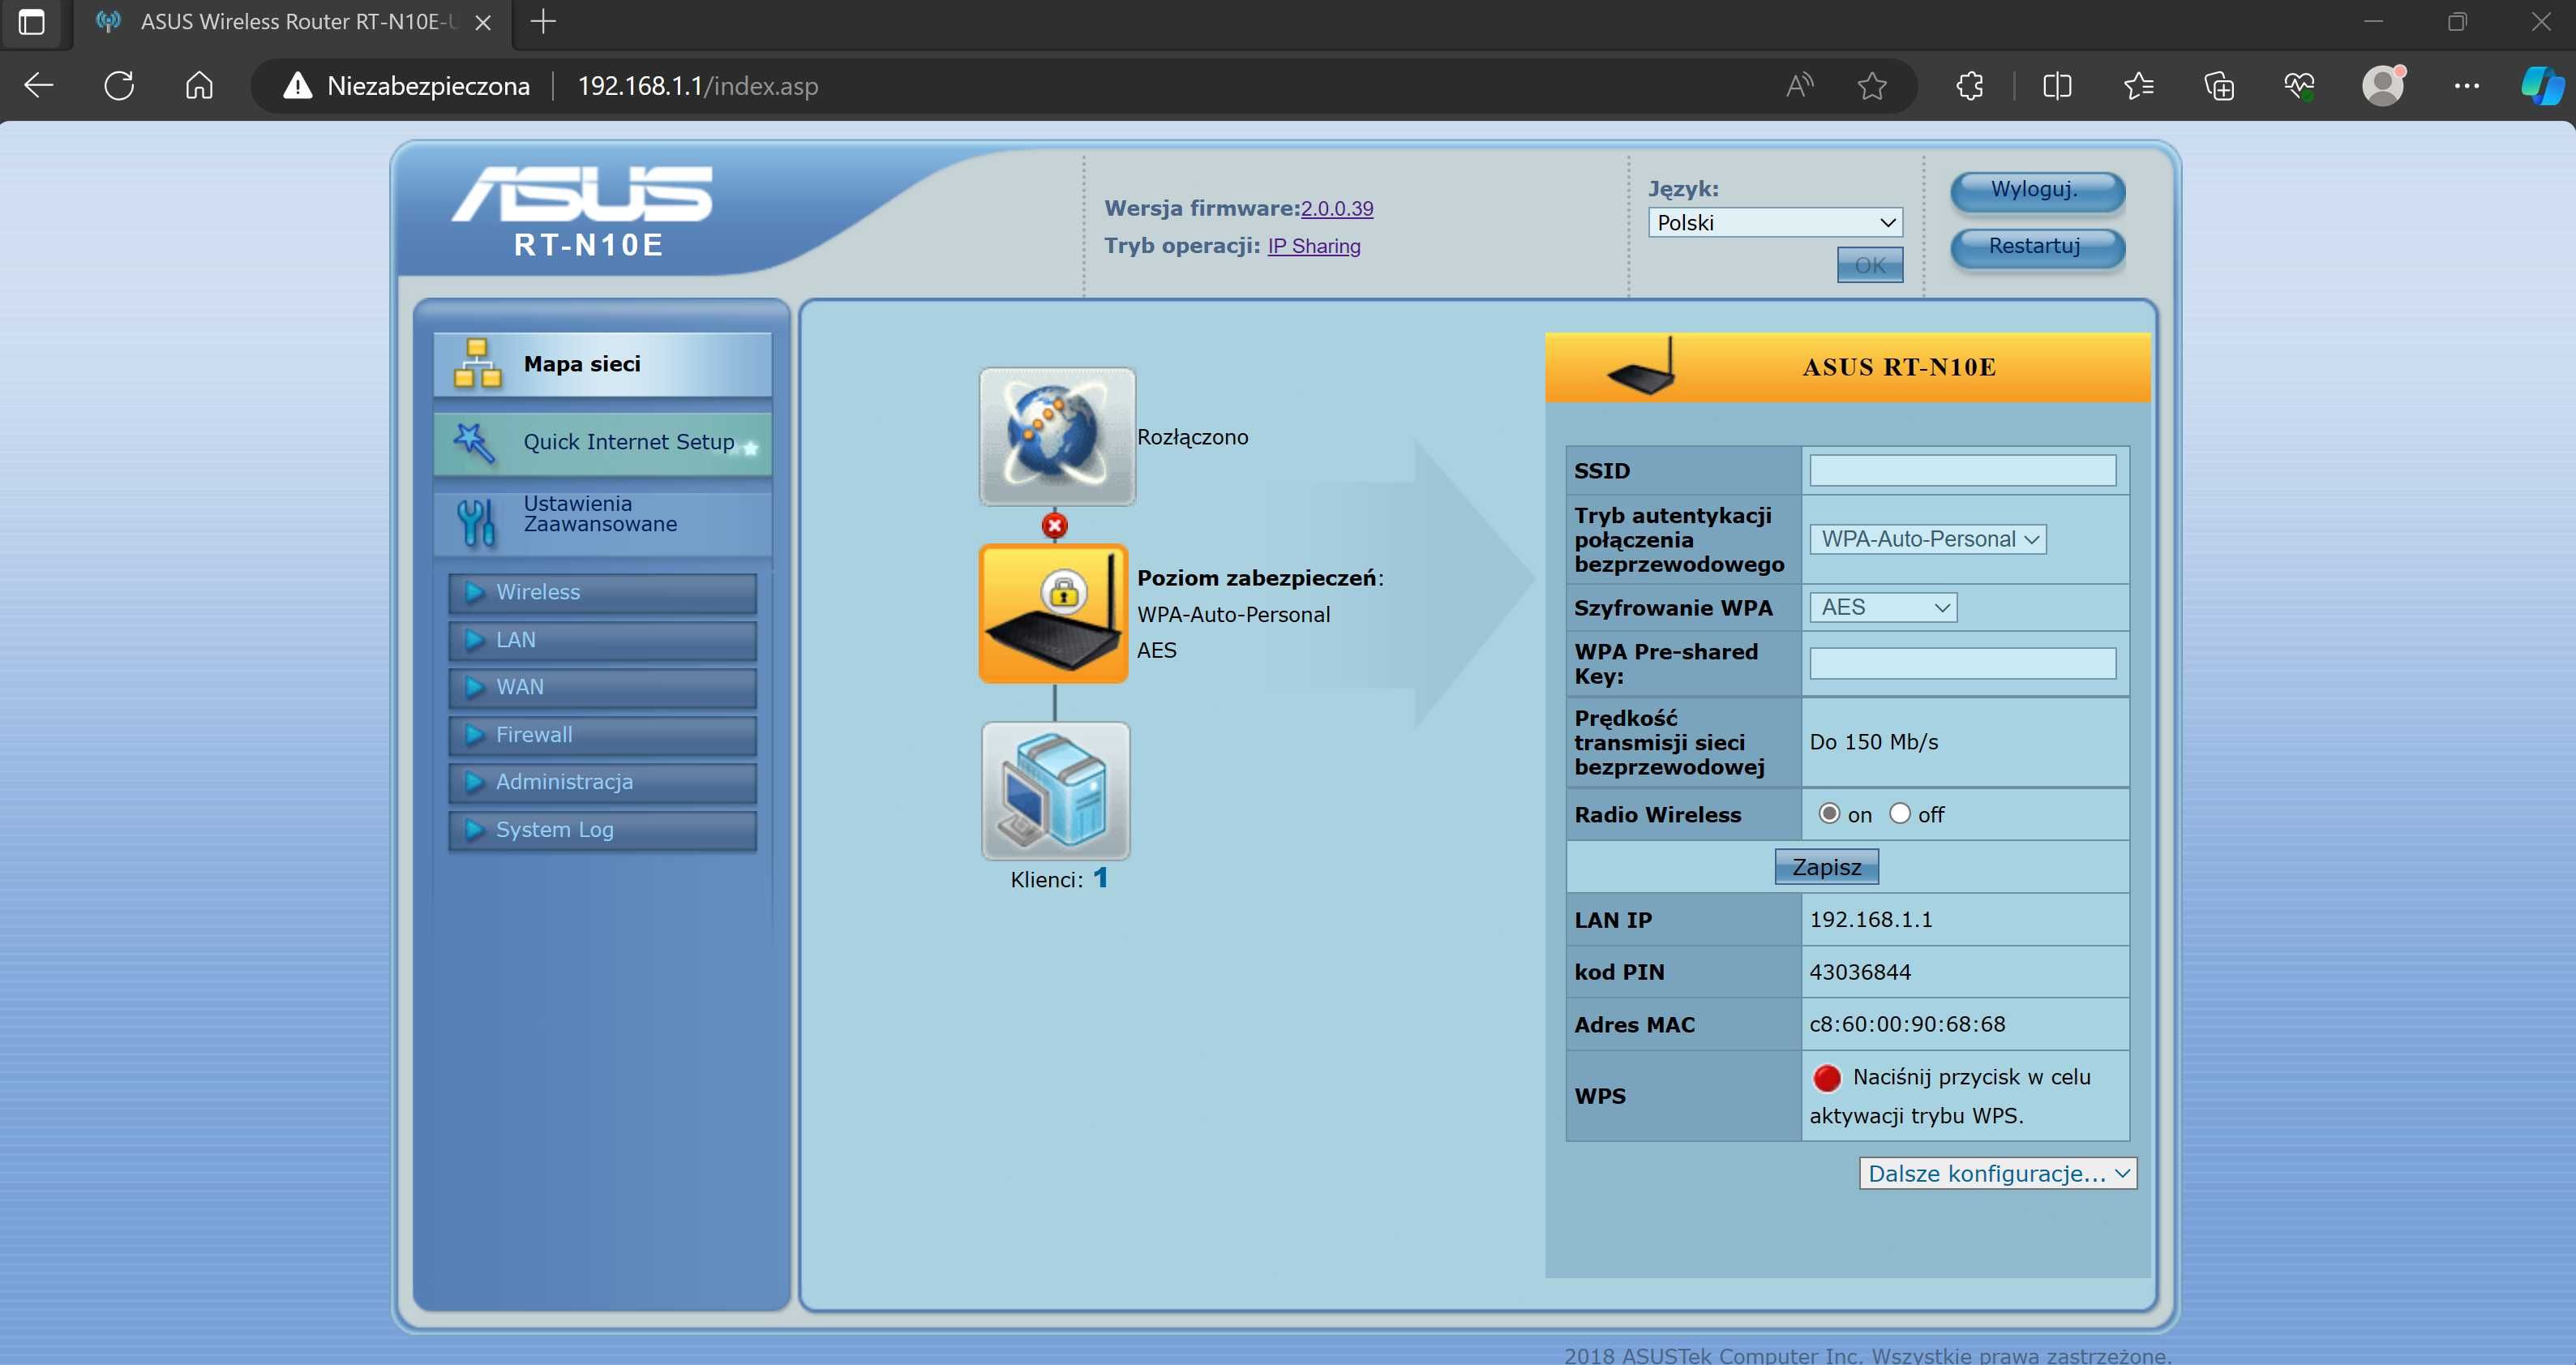Open Browser essentials heart icon
Image resolution: width=2576 pixels, height=1365 pixels.
[x=2299, y=86]
